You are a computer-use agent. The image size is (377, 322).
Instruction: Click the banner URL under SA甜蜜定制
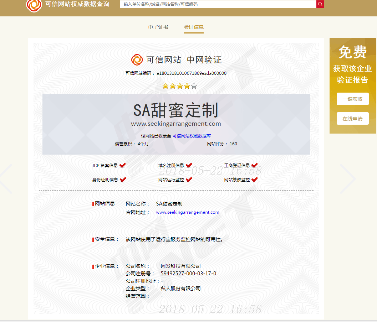coord(176,124)
